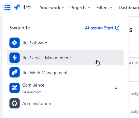Viewport: 139px width, 118px height.
Task: Click the Switch to heading
Action: click(20, 28)
